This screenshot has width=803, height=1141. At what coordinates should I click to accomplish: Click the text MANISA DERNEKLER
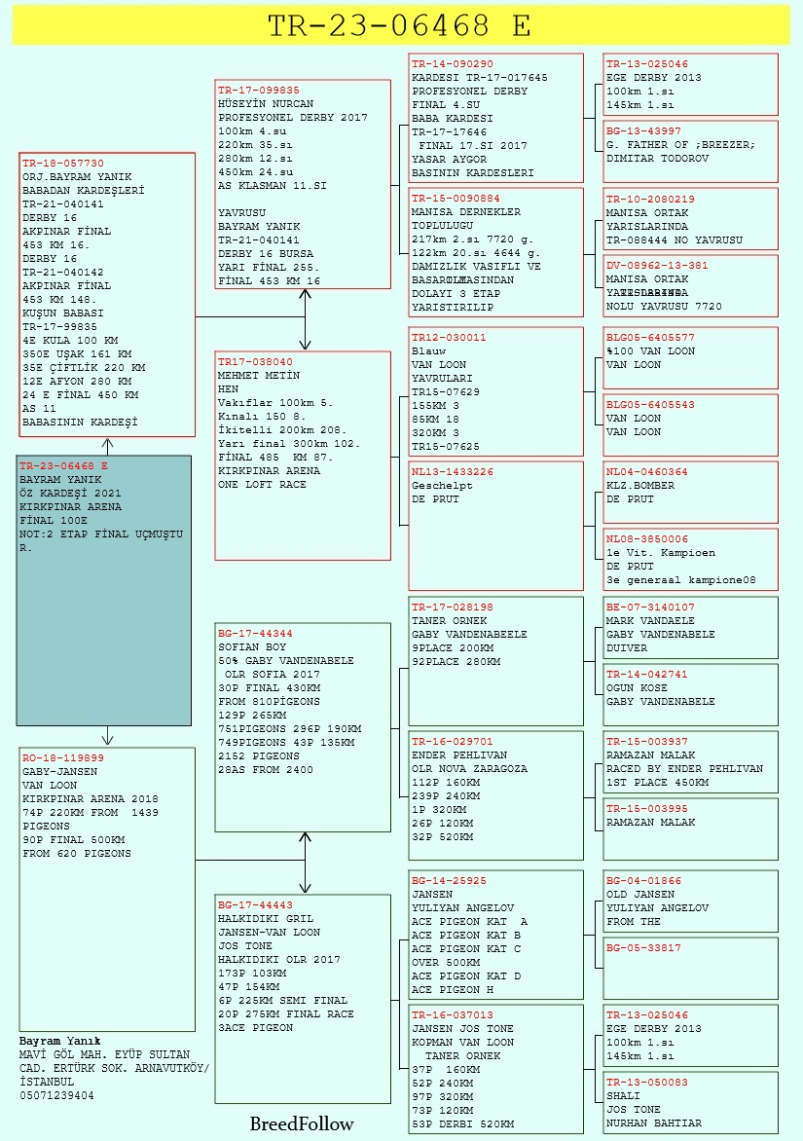[466, 212]
